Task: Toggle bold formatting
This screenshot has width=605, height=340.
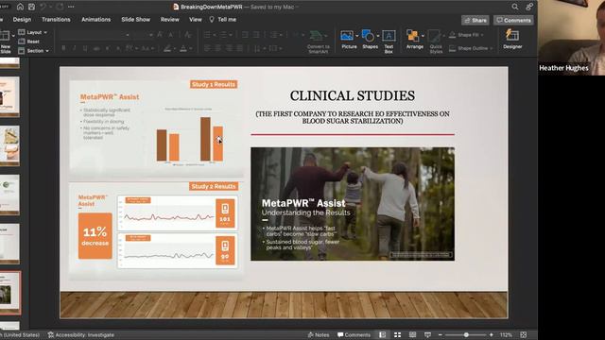Action: click(63, 48)
